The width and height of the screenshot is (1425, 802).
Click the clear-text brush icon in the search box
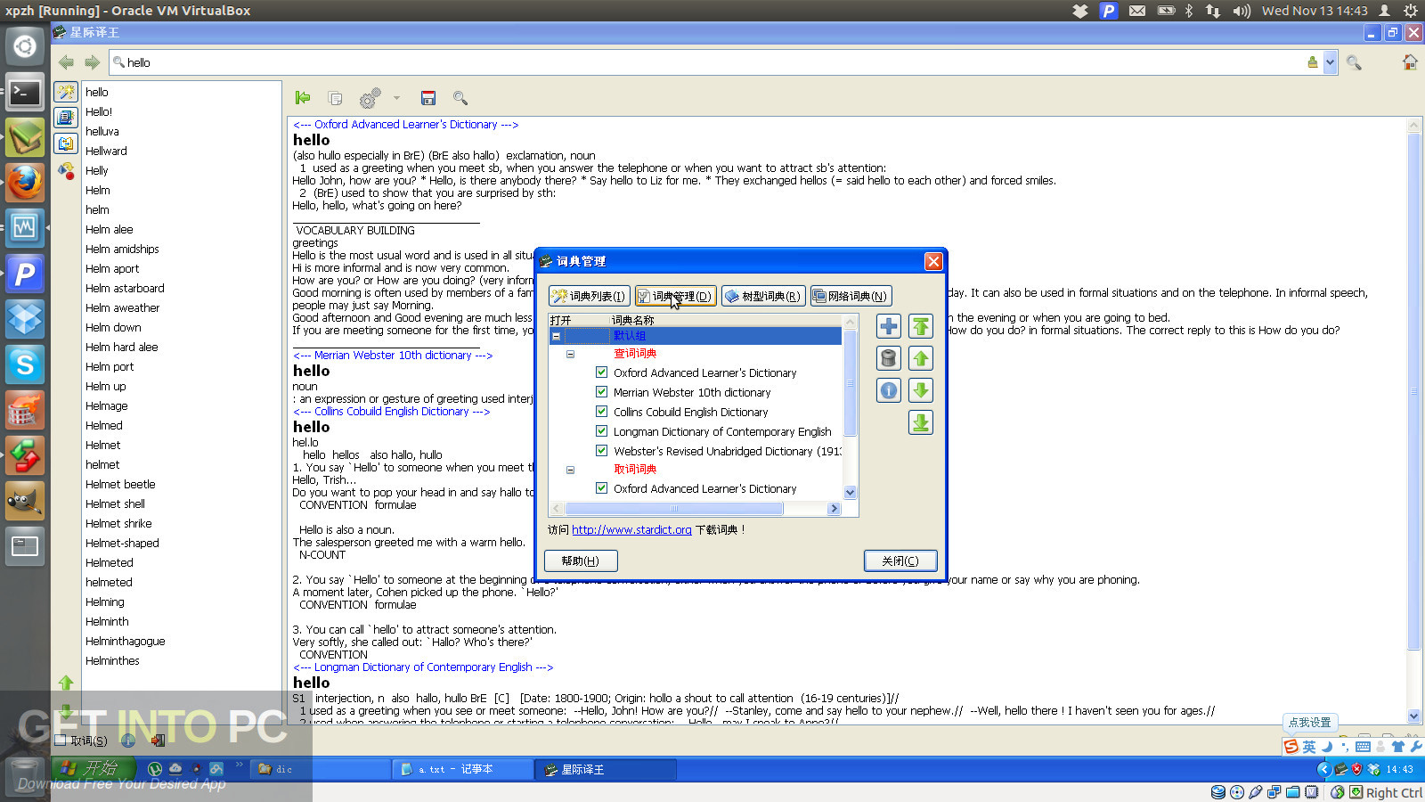pyautogui.click(x=1312, y=62)
